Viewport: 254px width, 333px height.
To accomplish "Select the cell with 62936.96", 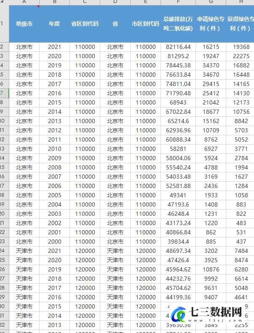I will [178, 130].
